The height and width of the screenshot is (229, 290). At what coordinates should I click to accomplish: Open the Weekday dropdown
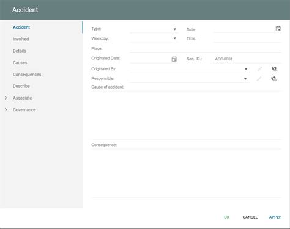[x=175, y=38]
